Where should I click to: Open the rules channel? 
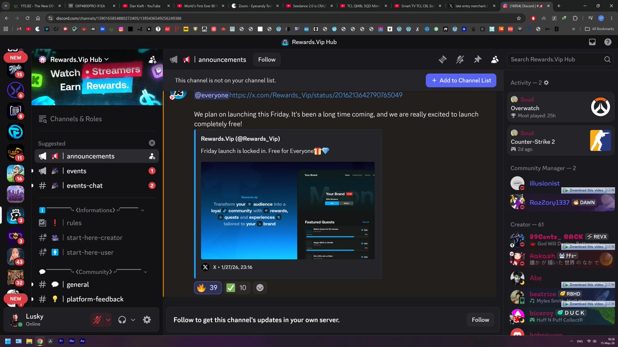coord(96,223)
